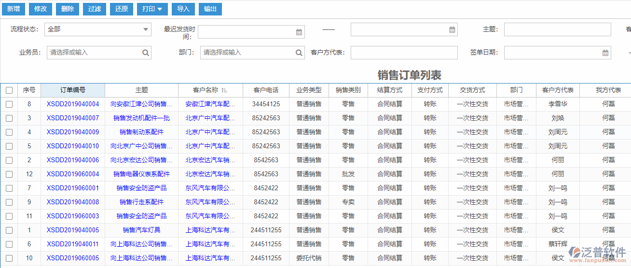Screen dimensions: 631x268
Task: Click the 导入 toolbar button
Action: pos(183,9)
